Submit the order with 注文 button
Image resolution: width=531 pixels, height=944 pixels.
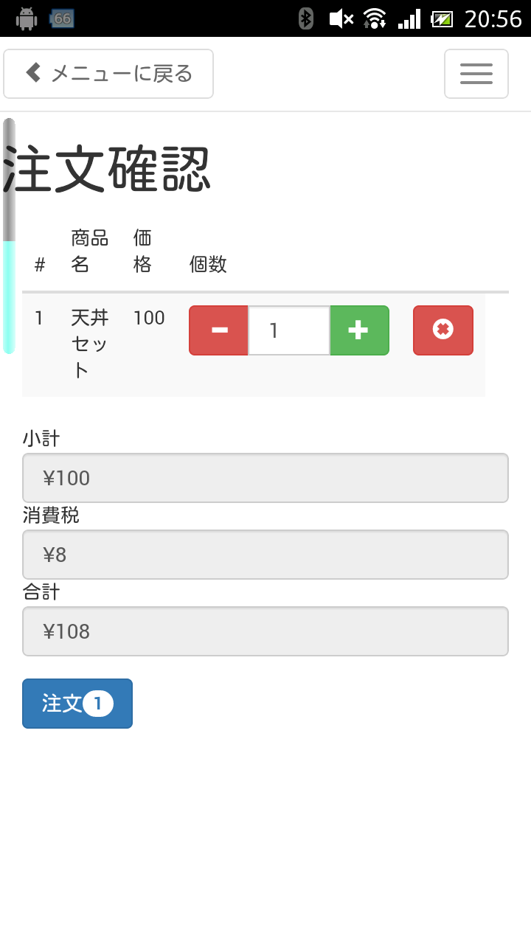pyautogui.click(x=77, y=704)
